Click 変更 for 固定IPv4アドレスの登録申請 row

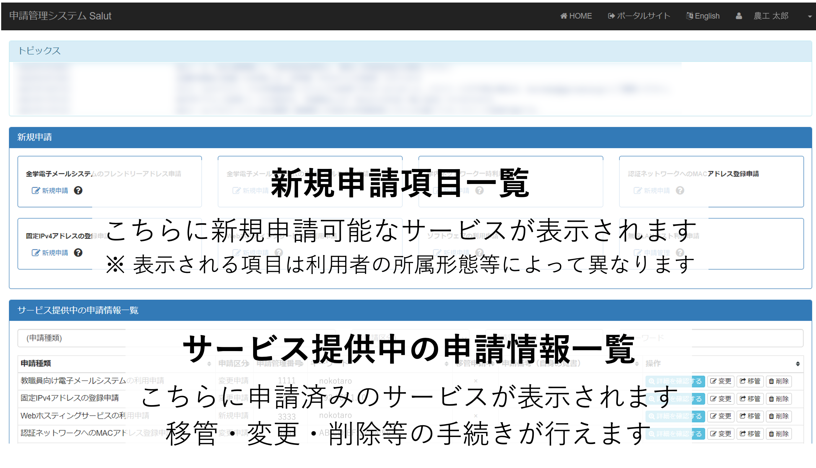point(721,399)
